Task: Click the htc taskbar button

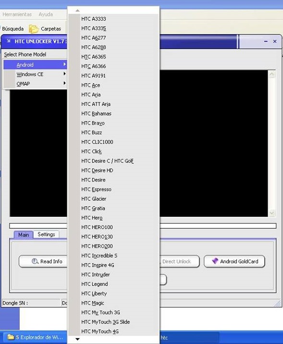Action: [188, 337]
